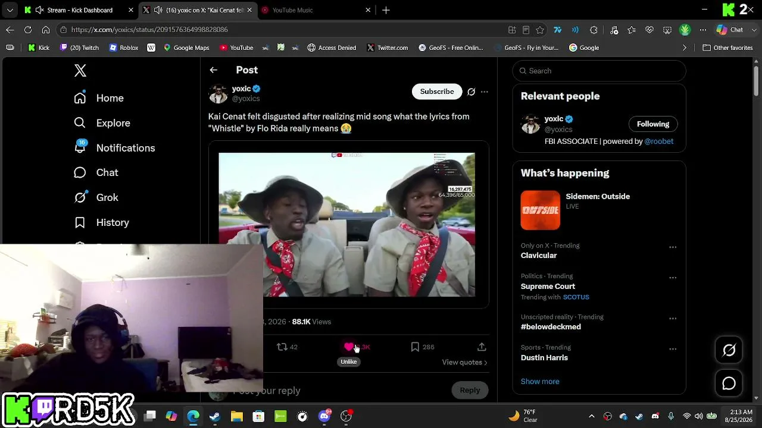The image size is (762, 428).
Task: Expand the tab search dropdown
Action: (10, 10)
